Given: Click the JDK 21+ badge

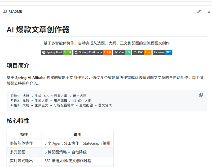Looking at the screenshot, I should (x=142, y=52).
